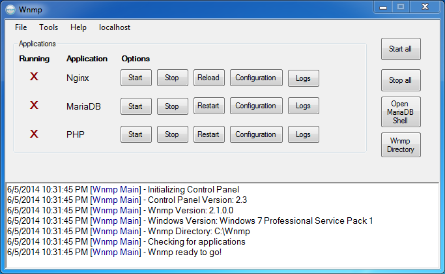Click the 'Checking for applications' log line
Screen dimensions: 445x274
point(126,242)
